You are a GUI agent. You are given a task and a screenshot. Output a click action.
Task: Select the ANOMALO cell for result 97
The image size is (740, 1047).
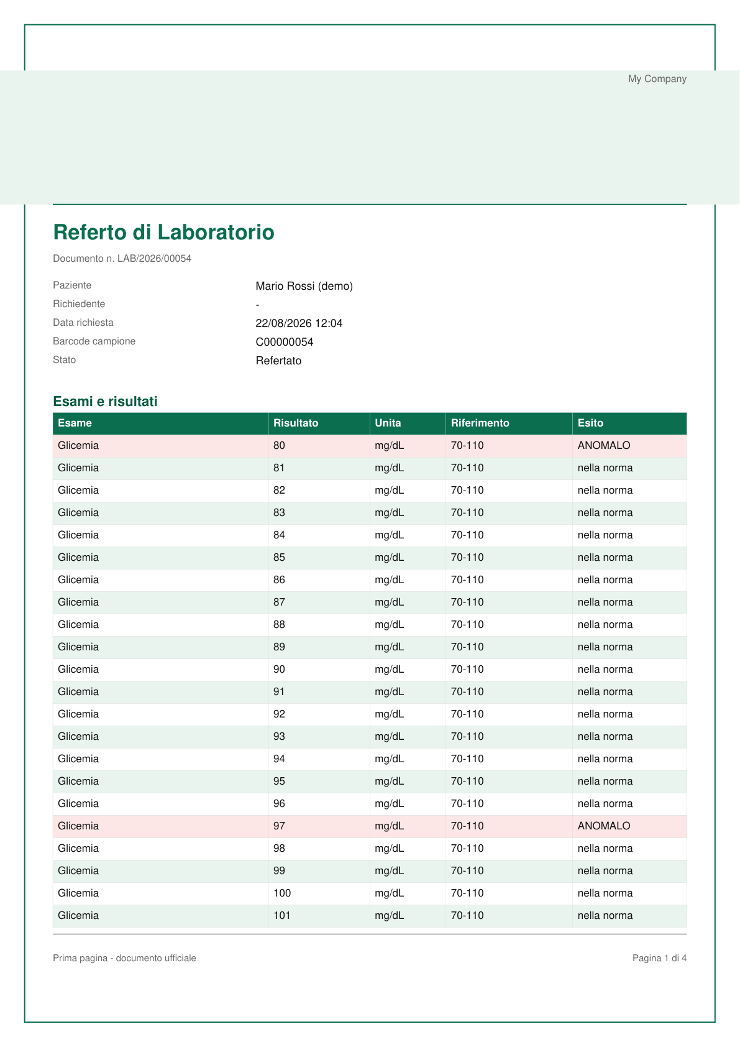pyautogui.click(x=629, y=826)
